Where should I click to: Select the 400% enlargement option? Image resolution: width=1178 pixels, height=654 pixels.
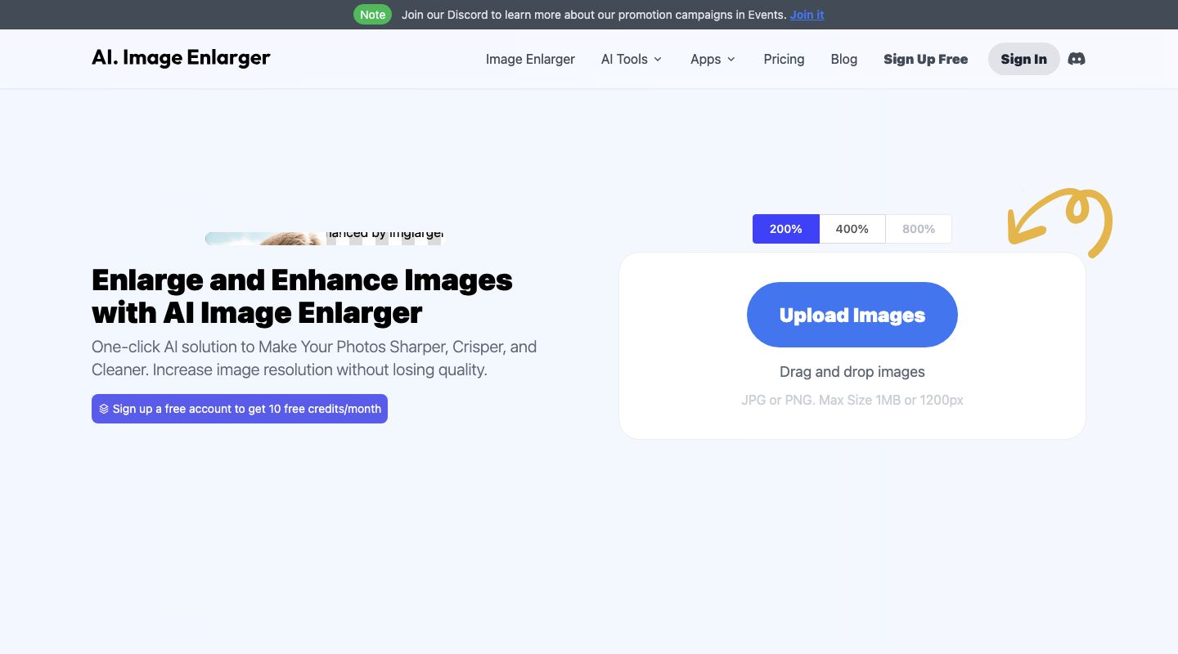click(x=852, y=229)
